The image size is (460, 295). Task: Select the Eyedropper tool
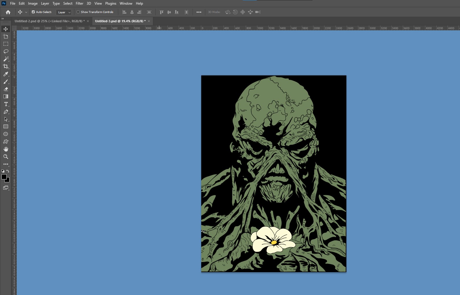(x=5, y=74)
